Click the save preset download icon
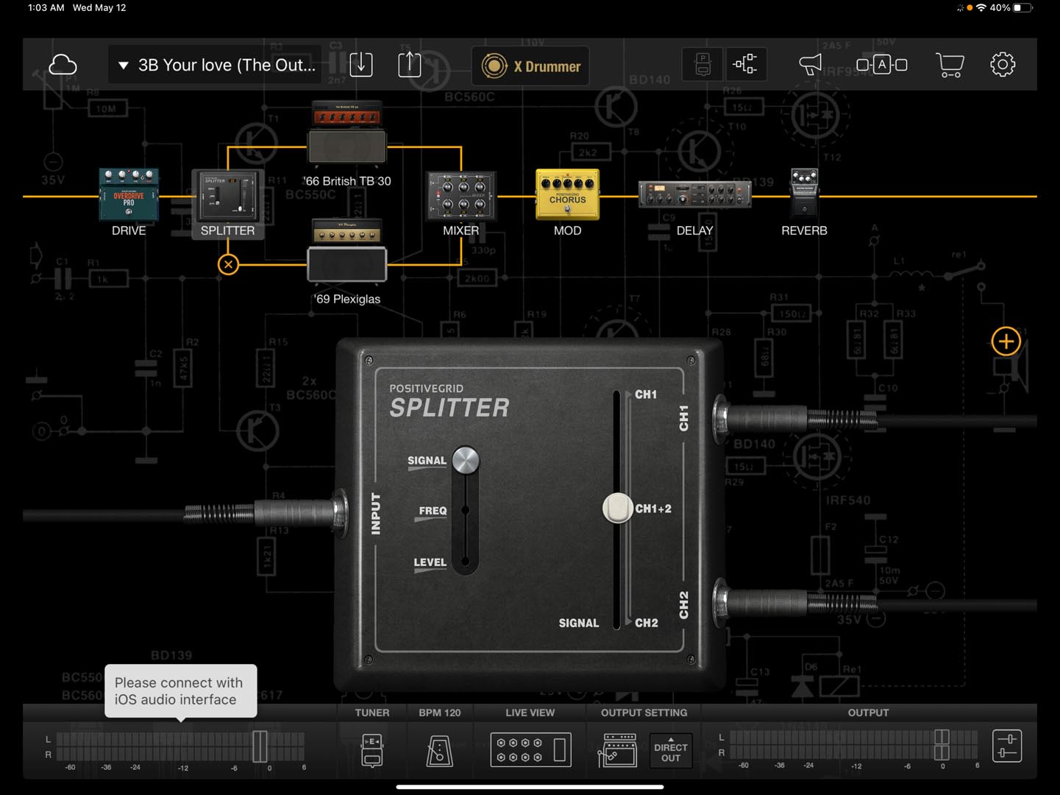Viewport: 1060px width, 795px height. pos(361,65)
